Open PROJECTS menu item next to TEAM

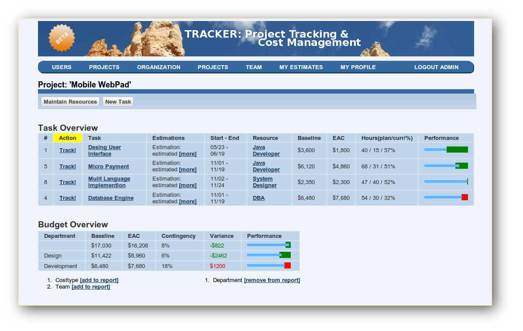coord(213,67)
